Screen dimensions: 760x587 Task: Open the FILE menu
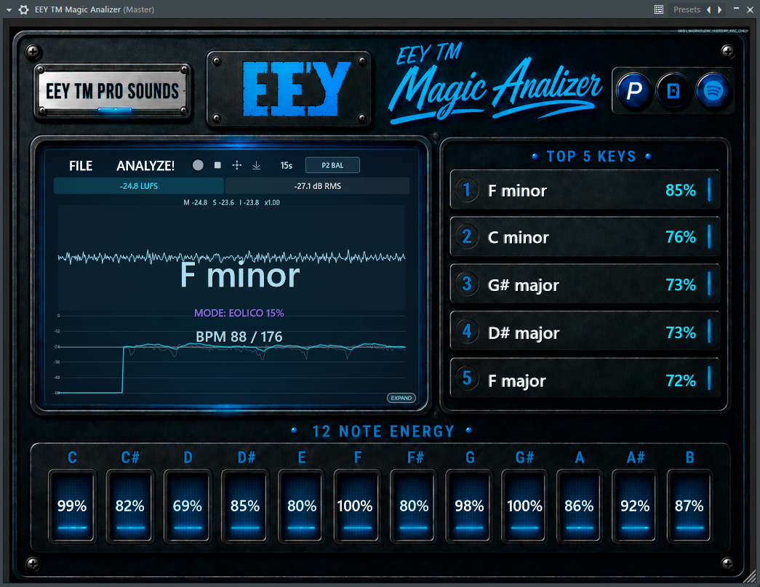(x=81, y=166)
